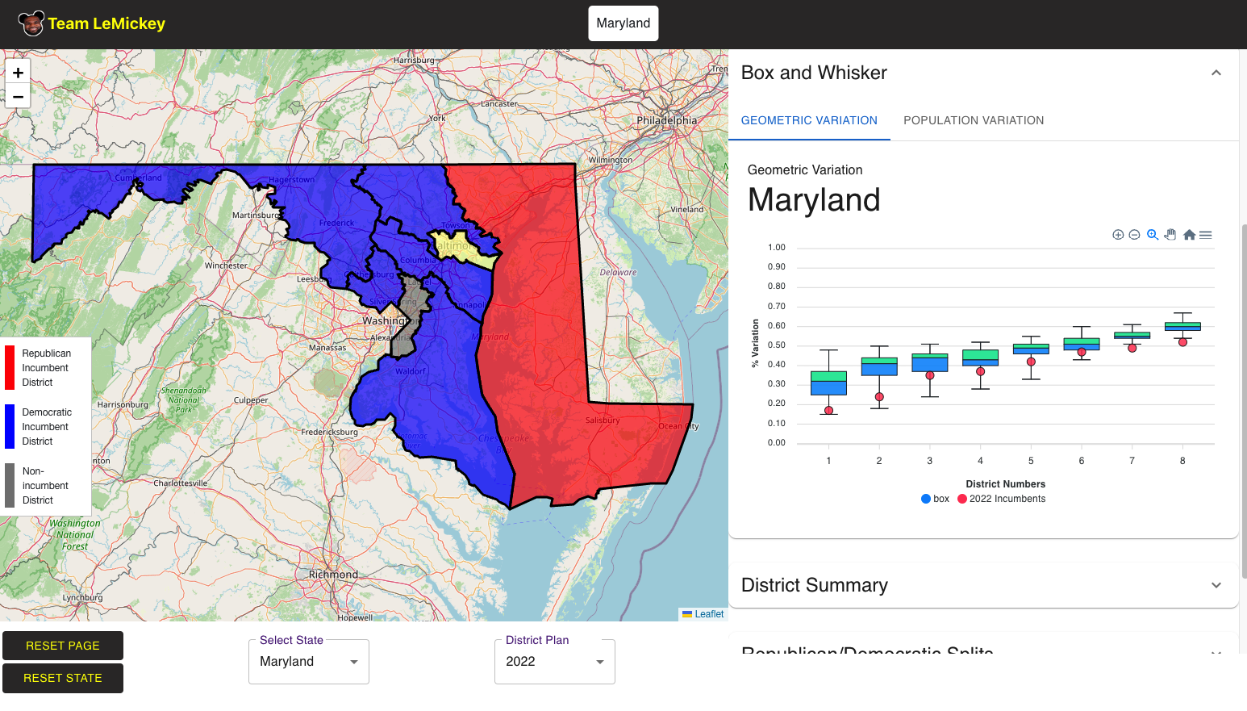Click the Philadelphia label on the map
The height and width of the screenshot is (711, 1247).
(667, 120)
